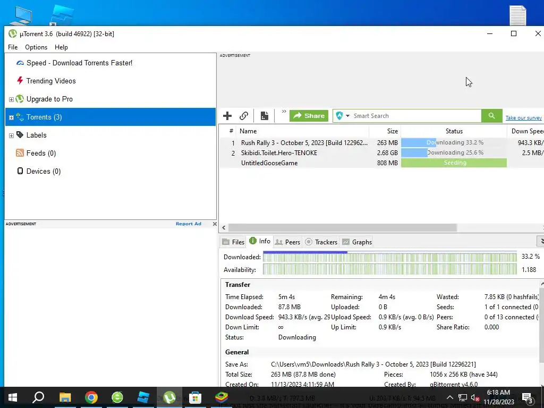This screenshot has height=408, width=544.
Task: Click the Add Torrent from URL link icon
Action: pos(244,116)
